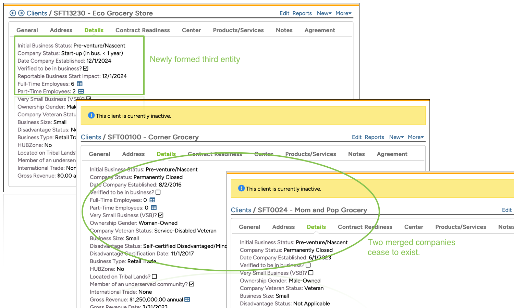This screenshot has height=308, width=514.
Task: Click the Edit link for Corner Grocery
Action: point(356,137)
